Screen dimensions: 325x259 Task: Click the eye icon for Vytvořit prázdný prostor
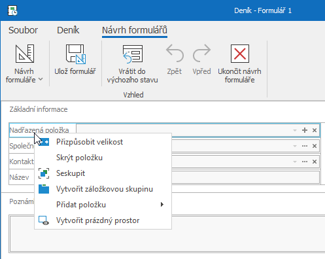(44, 220)
